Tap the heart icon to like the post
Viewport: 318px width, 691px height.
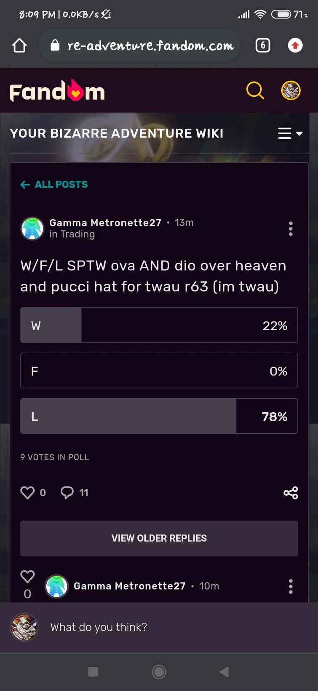(x=27, y=492)
